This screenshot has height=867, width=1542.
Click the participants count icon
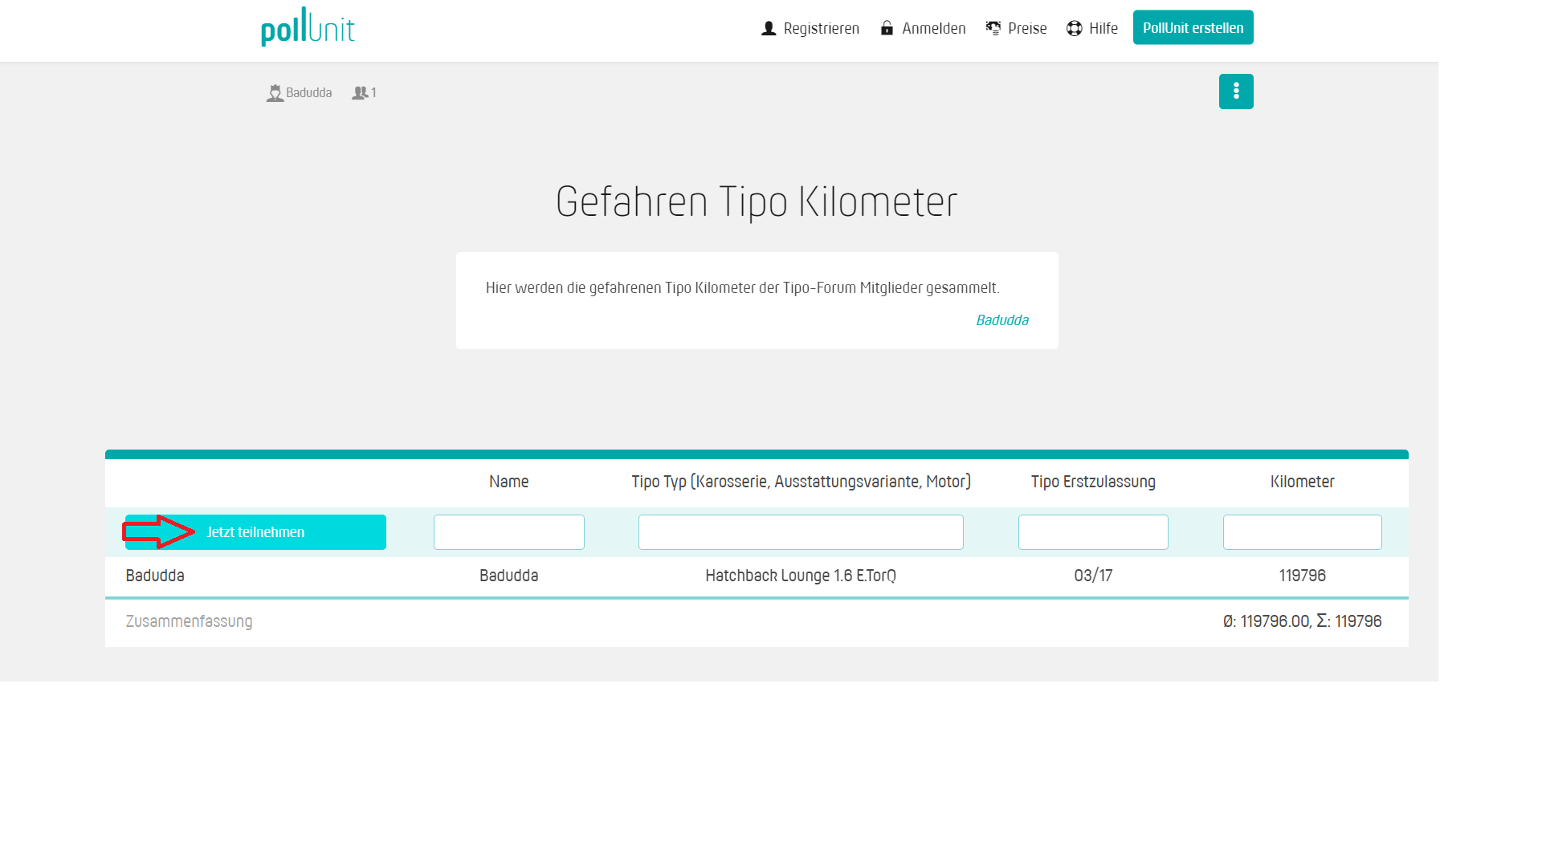pyautogui.click(x=360, y=93)
